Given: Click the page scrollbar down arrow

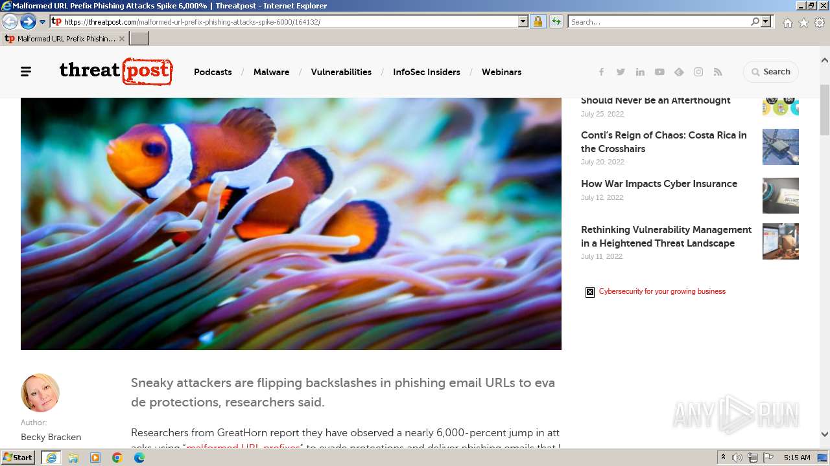Looking at the screenshot, I should point(825,435).
